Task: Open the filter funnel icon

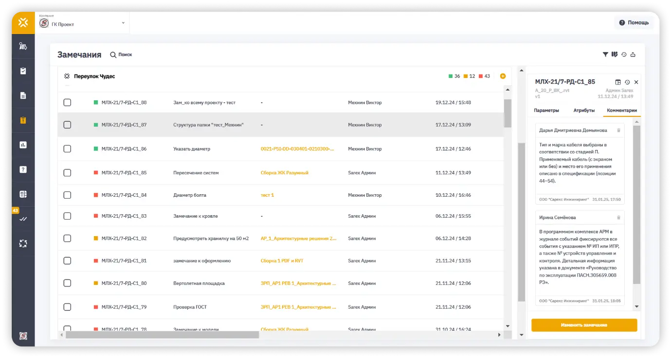Action: 605,55
